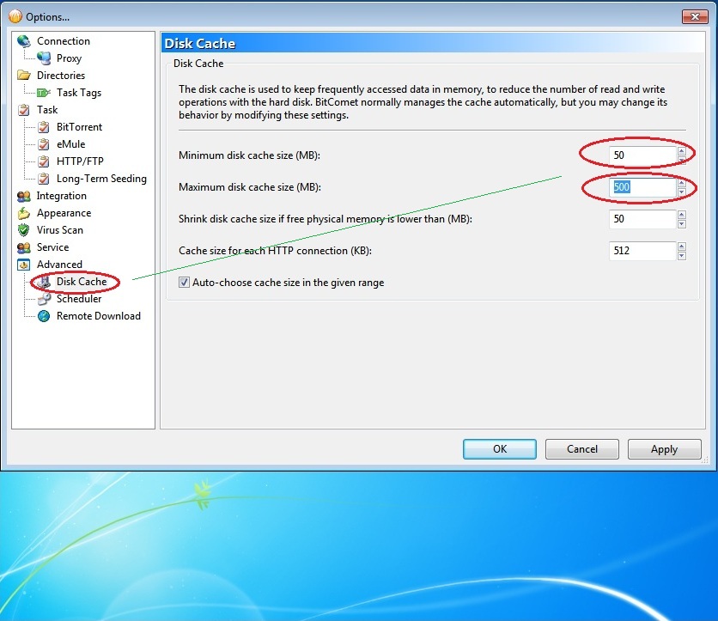718x621 pixels.
Task: Click the Cancel button
Action: [582, 449]
